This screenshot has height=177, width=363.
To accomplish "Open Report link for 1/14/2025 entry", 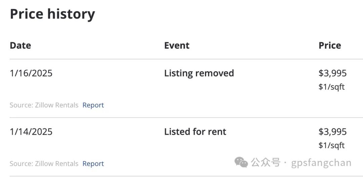I will tap(93, 164).
